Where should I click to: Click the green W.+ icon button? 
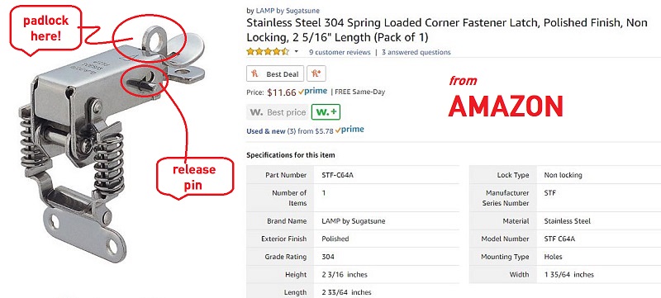(326, 112)
